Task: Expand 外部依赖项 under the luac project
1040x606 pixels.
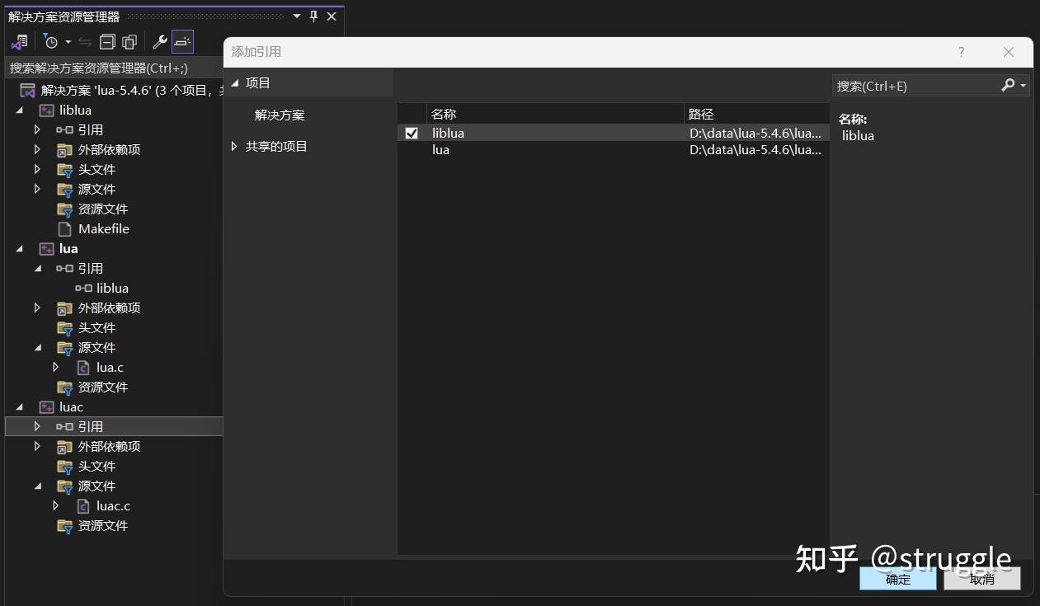Action: point(37,446)
